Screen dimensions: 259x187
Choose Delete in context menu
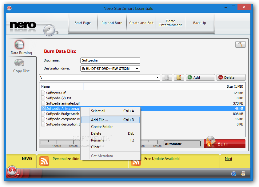110,133
